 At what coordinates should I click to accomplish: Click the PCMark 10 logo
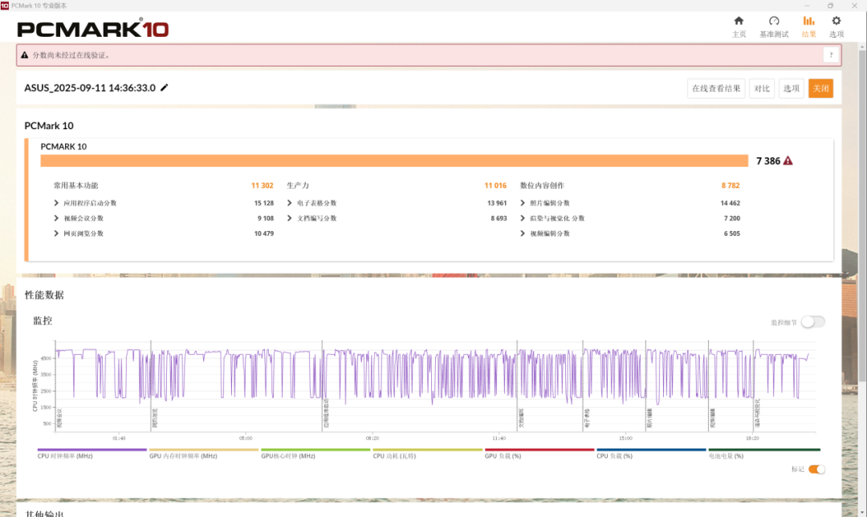[x=93, y=29]
